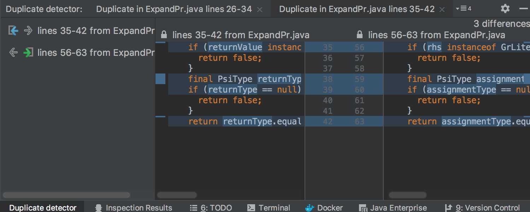Click the 3 differences counter text
The image size is (530, 212).
(502, 24)
